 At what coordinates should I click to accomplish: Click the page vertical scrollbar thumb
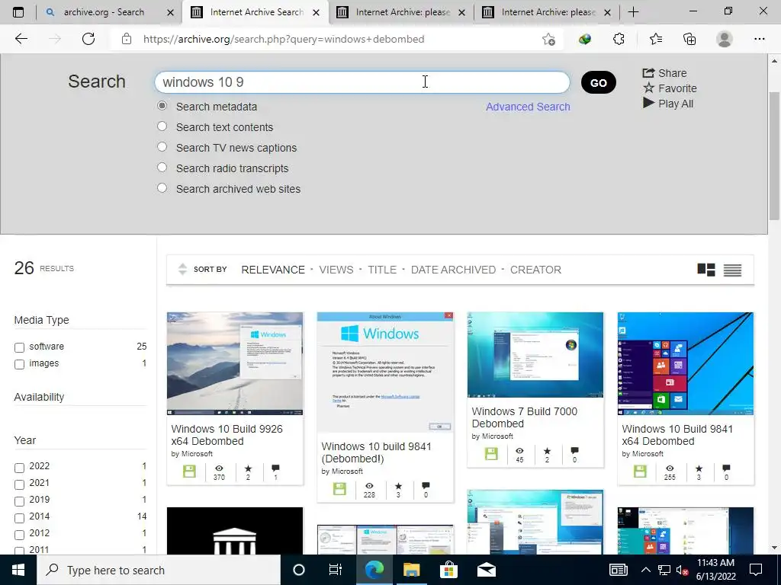(x=774, y=156)
